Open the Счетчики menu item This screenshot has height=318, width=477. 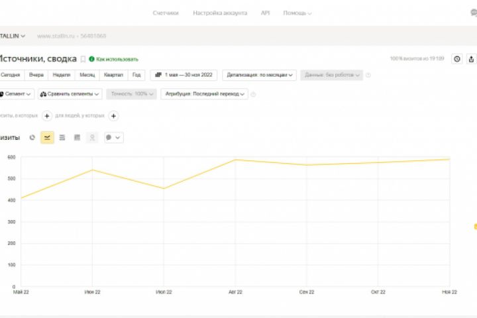(x=166, y=13)
